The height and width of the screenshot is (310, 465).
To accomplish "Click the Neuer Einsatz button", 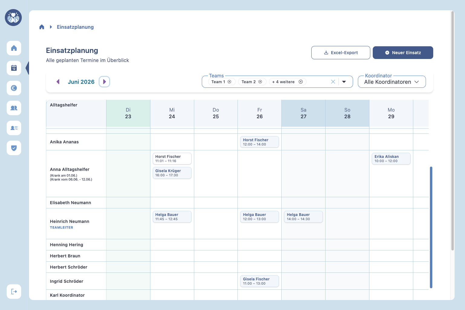I will pos(403,53).
